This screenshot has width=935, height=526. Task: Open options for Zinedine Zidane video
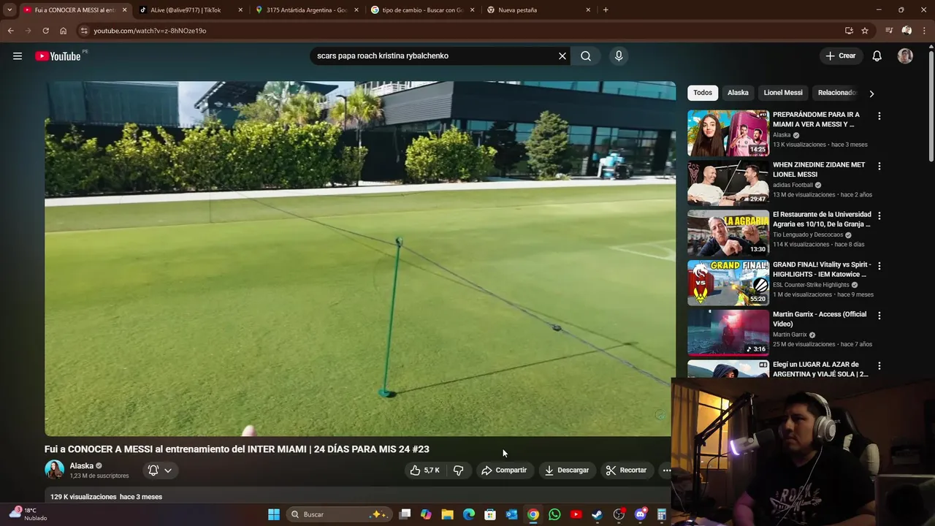[x=879, y=166]
